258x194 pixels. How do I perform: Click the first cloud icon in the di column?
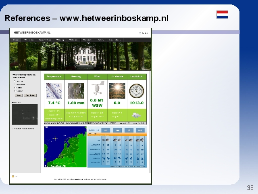point(127,140)
